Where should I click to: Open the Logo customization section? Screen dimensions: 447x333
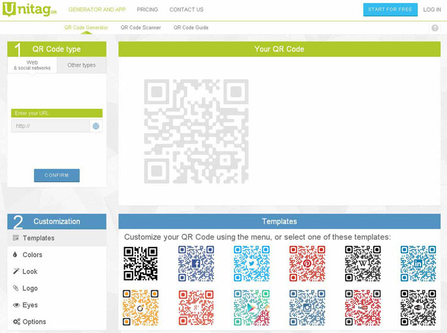click(57, 289)
